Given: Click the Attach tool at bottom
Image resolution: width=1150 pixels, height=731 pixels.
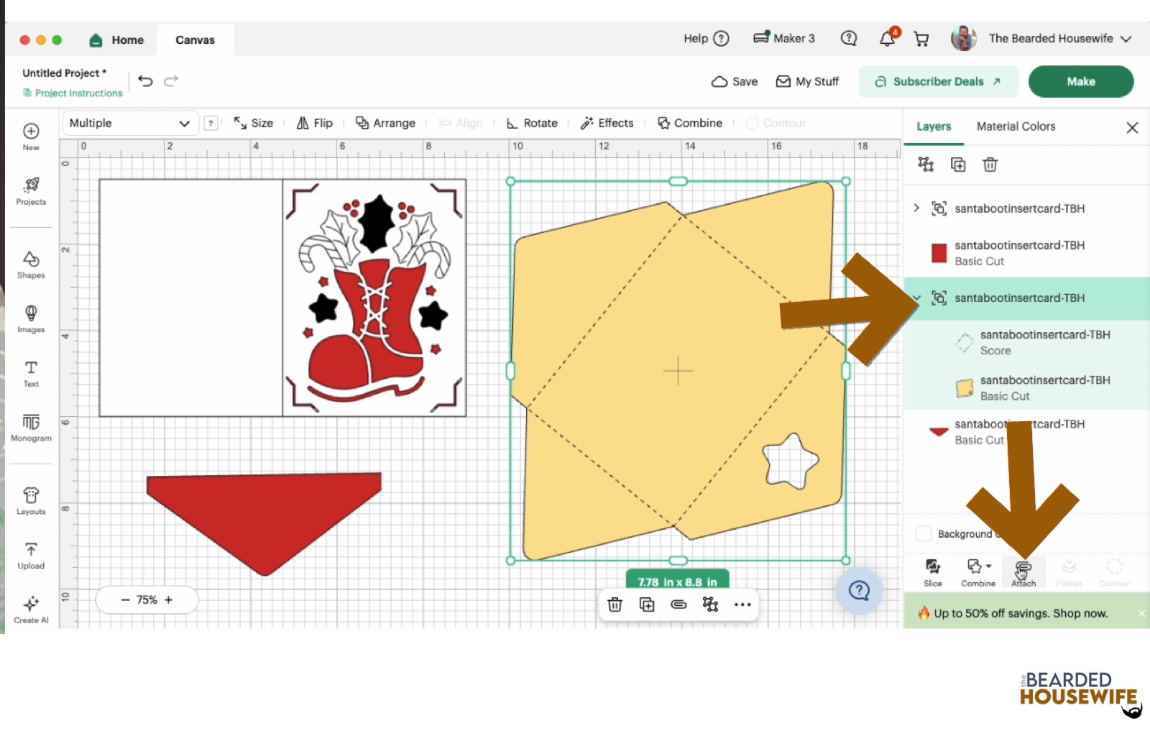Looking at the screenshot, I should click(x=1023, y=573).
